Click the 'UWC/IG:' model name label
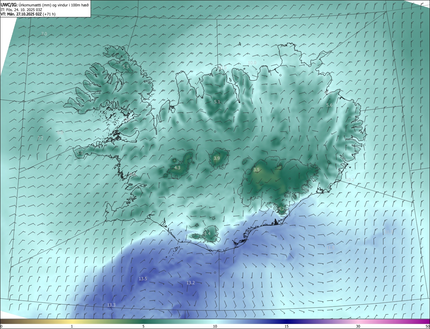 pos(9,4)
